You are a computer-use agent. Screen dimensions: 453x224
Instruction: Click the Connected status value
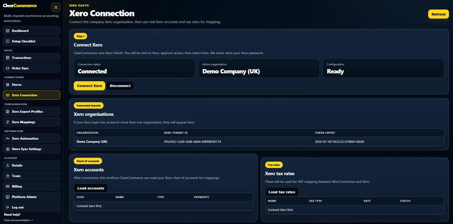92,72
